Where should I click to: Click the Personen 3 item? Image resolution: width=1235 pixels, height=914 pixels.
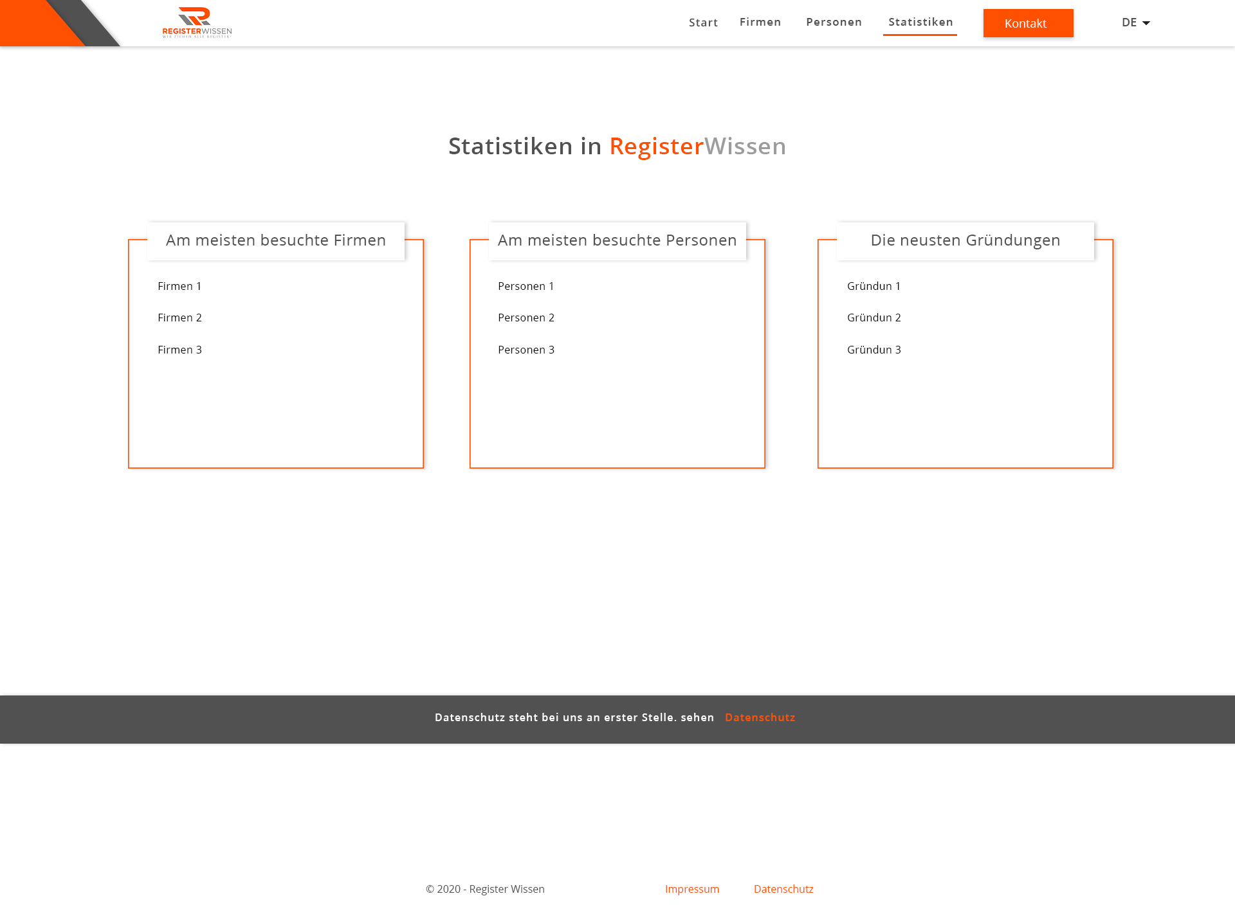pyautogui.click(x=526, y=350)
